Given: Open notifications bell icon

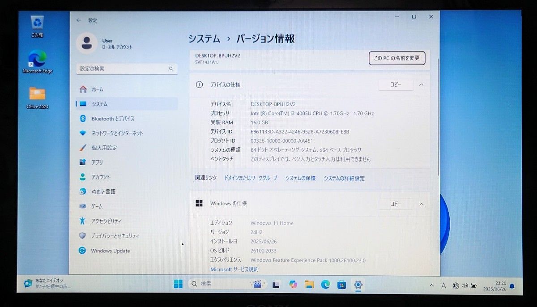Looking at the screenshot, I should [x=512, y=286].
